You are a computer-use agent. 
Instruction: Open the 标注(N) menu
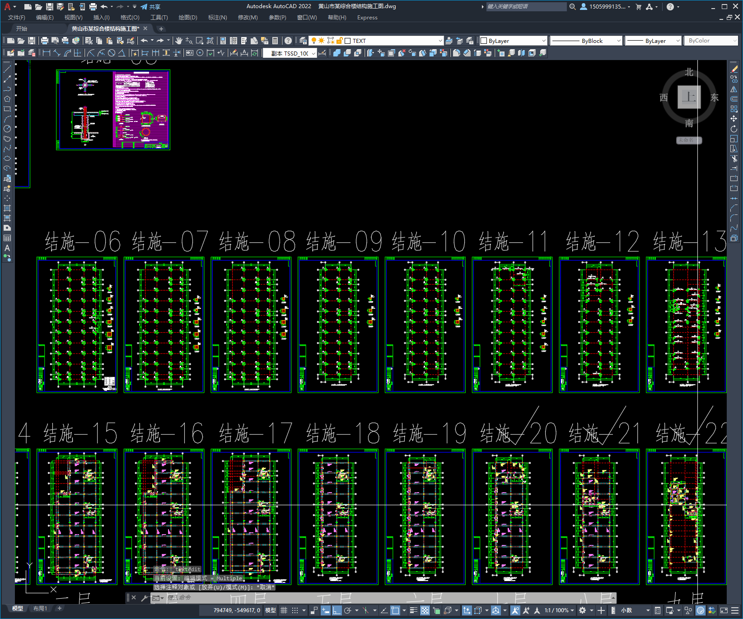217,18
